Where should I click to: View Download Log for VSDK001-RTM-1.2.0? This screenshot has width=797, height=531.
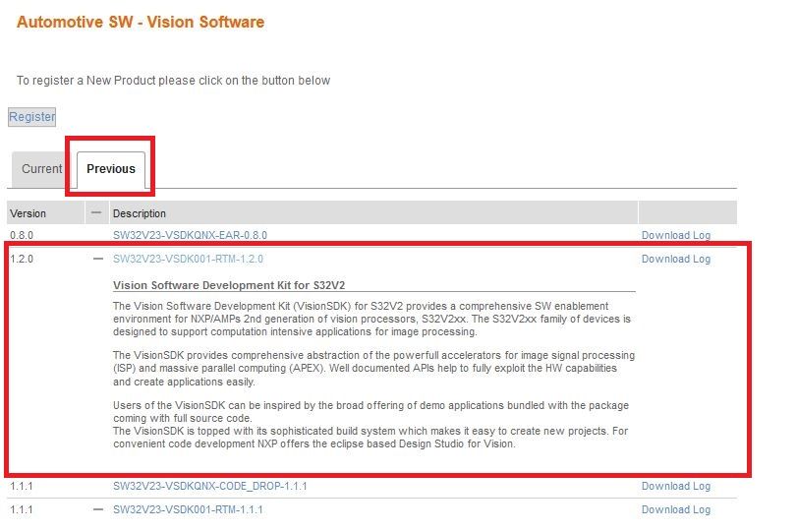tap(675, 259)
